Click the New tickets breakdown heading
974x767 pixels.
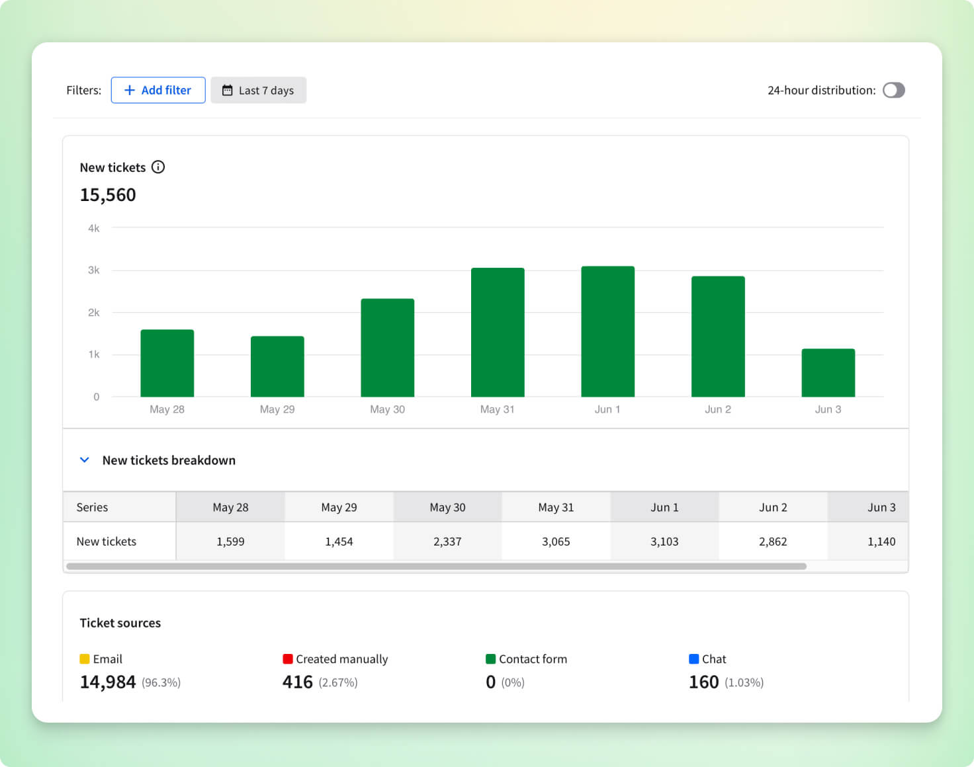coord(169,460)
